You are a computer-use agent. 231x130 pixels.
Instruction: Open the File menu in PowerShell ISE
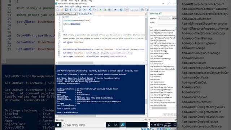tap(57, 6)
